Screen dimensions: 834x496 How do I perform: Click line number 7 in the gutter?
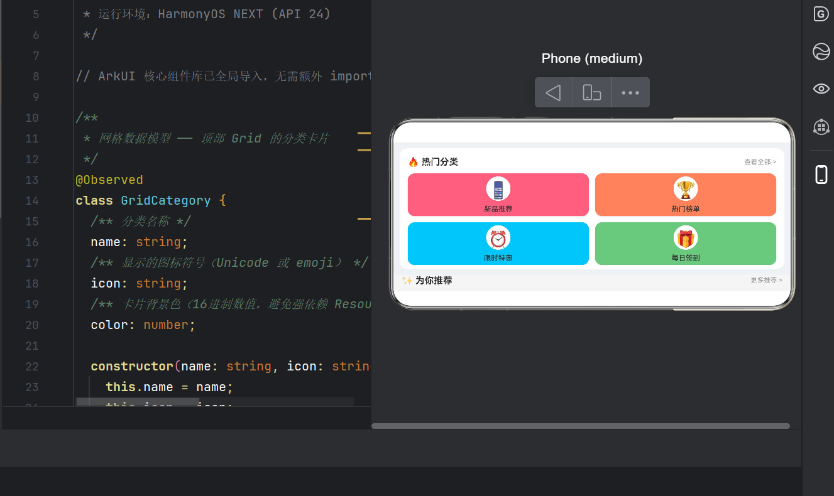[35, 56]
